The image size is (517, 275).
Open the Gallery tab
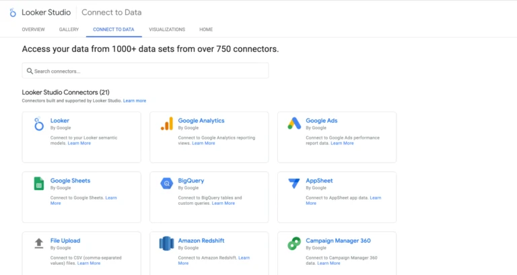69,30
